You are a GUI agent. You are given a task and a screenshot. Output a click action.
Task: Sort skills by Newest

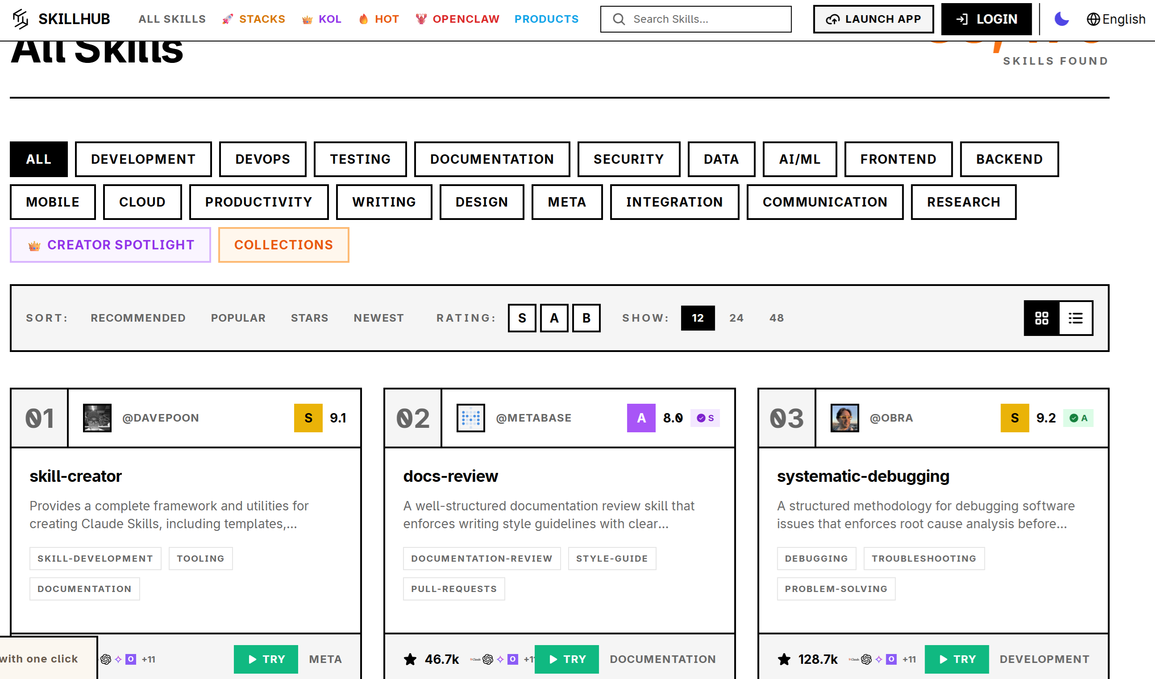click(378, 318)
